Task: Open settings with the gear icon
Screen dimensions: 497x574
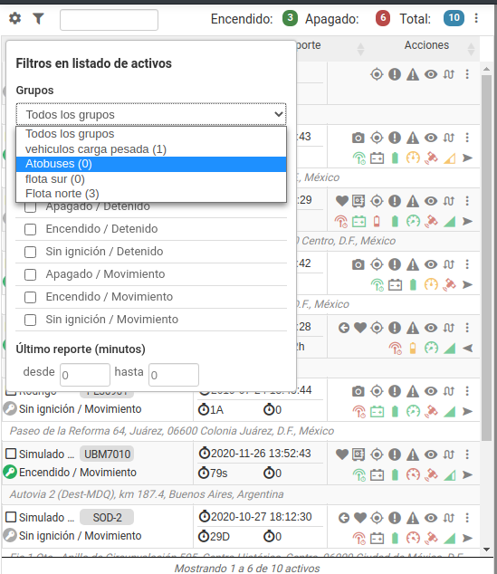Action: [15, 18]
